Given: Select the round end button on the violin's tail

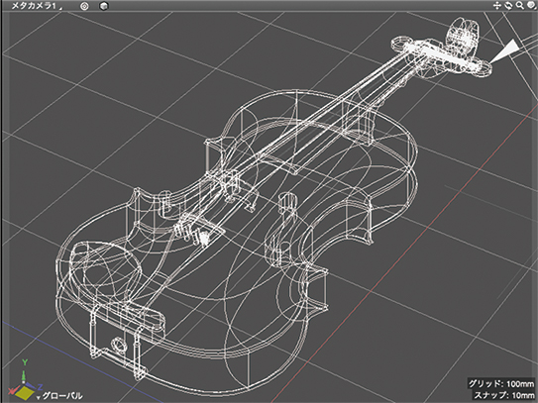Looking at the screenshot, I should 118,344.
